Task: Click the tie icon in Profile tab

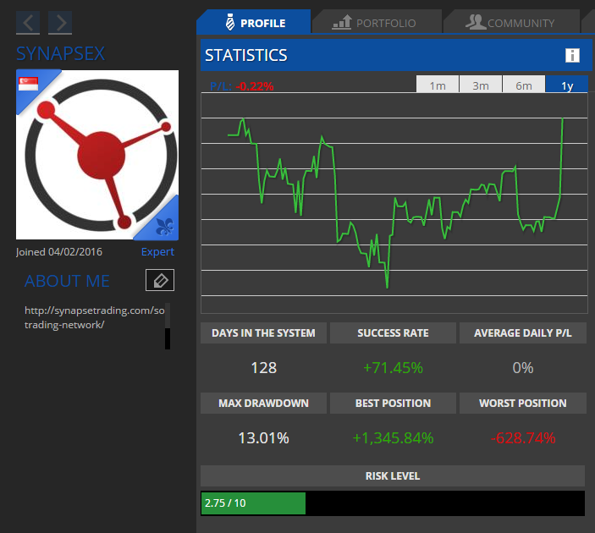Action: [x=229, y=23]
